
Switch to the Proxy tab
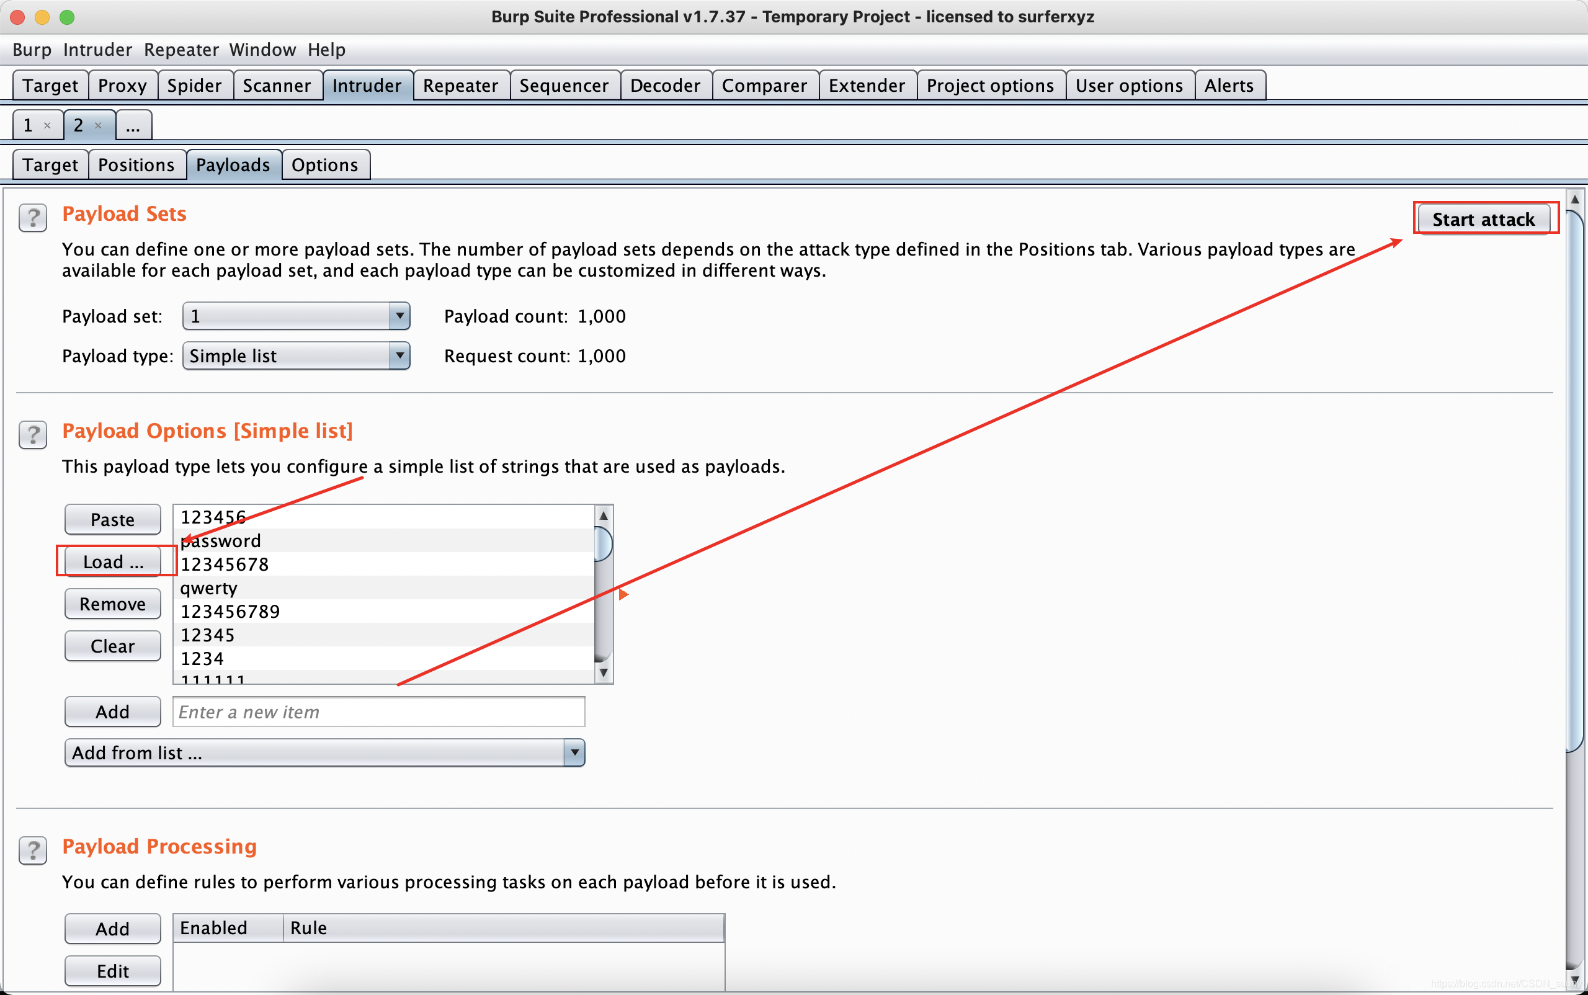coord(122,86)
